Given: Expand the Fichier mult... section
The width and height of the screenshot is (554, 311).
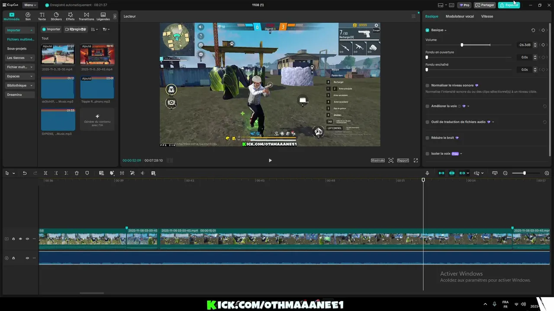Looking at the screenshot, I should (x=20, y=67).
